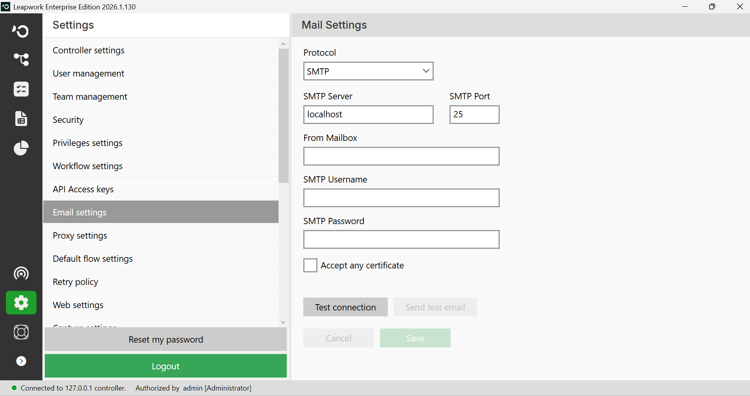Viewport: 750px width, 396px height.
Task: Open the Protocol SMTP dropdown
Action: [368, 71]
